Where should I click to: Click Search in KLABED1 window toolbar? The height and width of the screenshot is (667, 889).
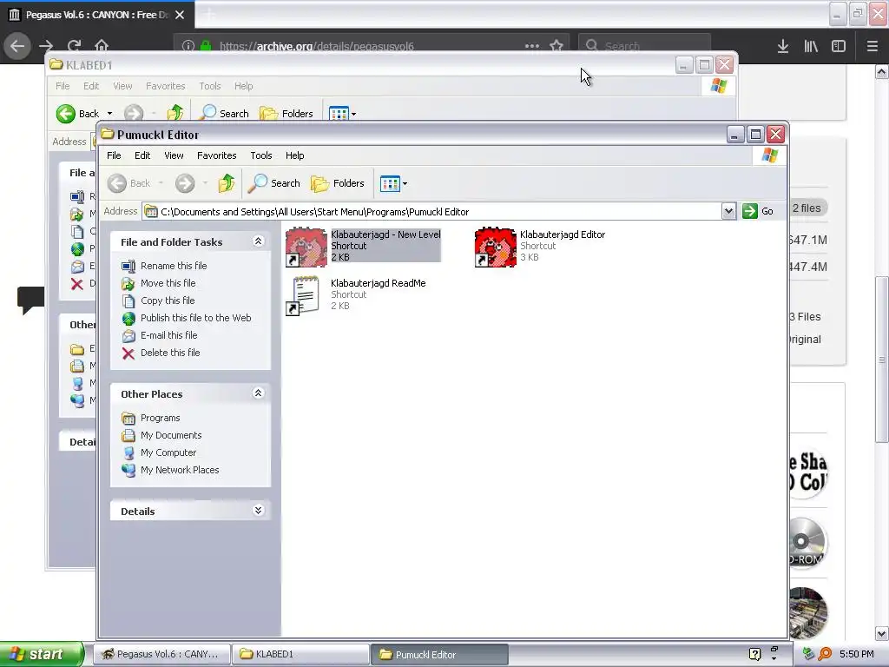(x=225, y=114)
